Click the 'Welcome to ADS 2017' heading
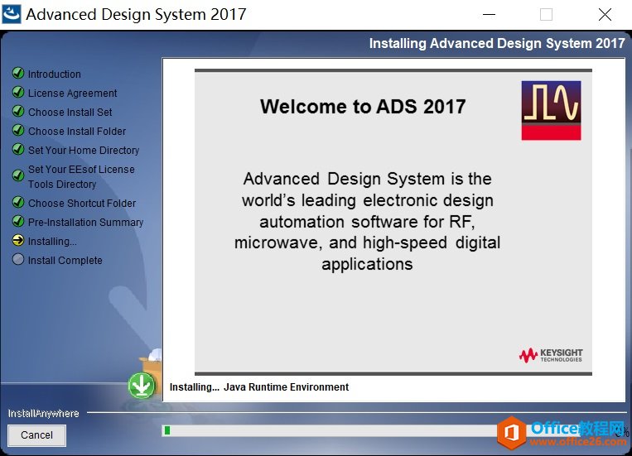The width and height of the screenshot is (632, 456). pyautogui.click(x=363, y=107)
